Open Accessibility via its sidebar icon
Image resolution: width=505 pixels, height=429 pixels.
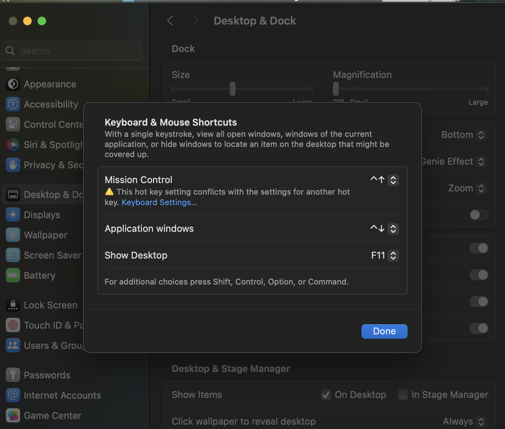click(13, 104)
